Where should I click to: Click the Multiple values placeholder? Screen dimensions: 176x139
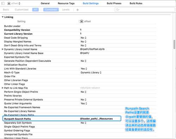click(x=90, y=88)
